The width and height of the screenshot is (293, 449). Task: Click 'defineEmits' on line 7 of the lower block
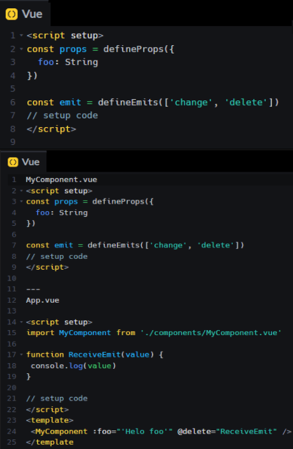point(114,245)
